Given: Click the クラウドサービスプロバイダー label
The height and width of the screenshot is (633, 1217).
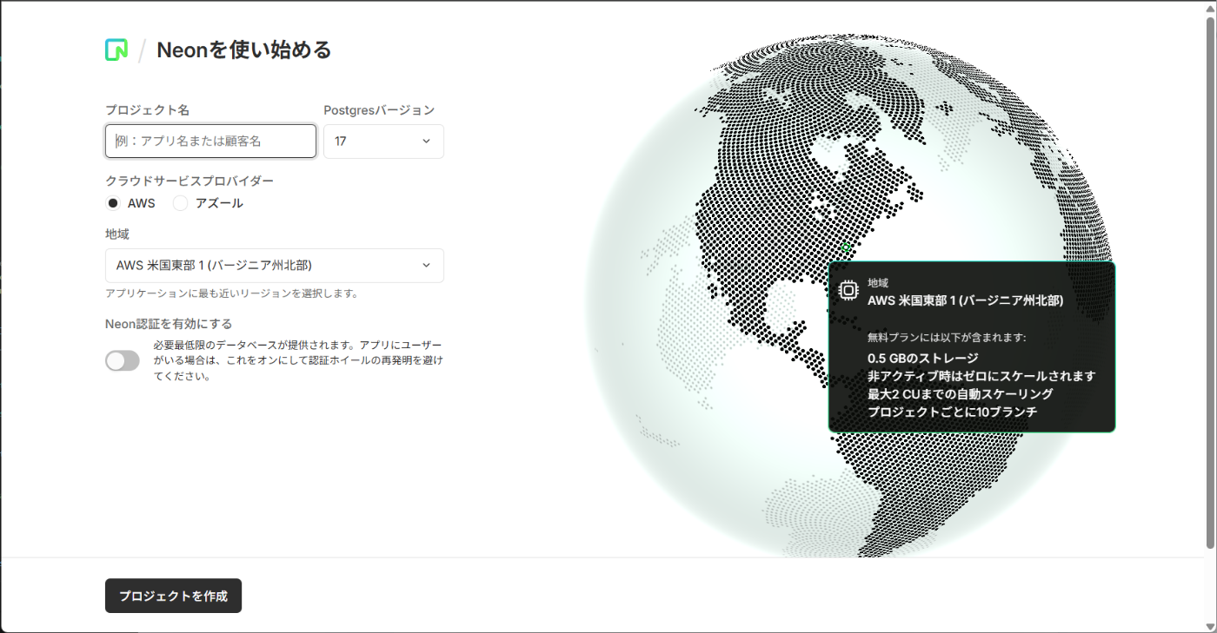Looking at the screenshot, I should click(190, 181).
